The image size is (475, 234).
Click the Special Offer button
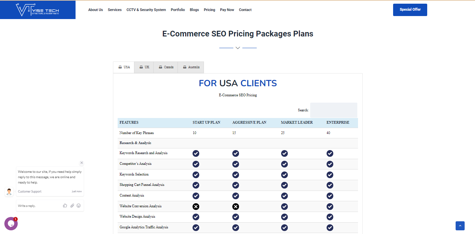(x=410, y=10)
